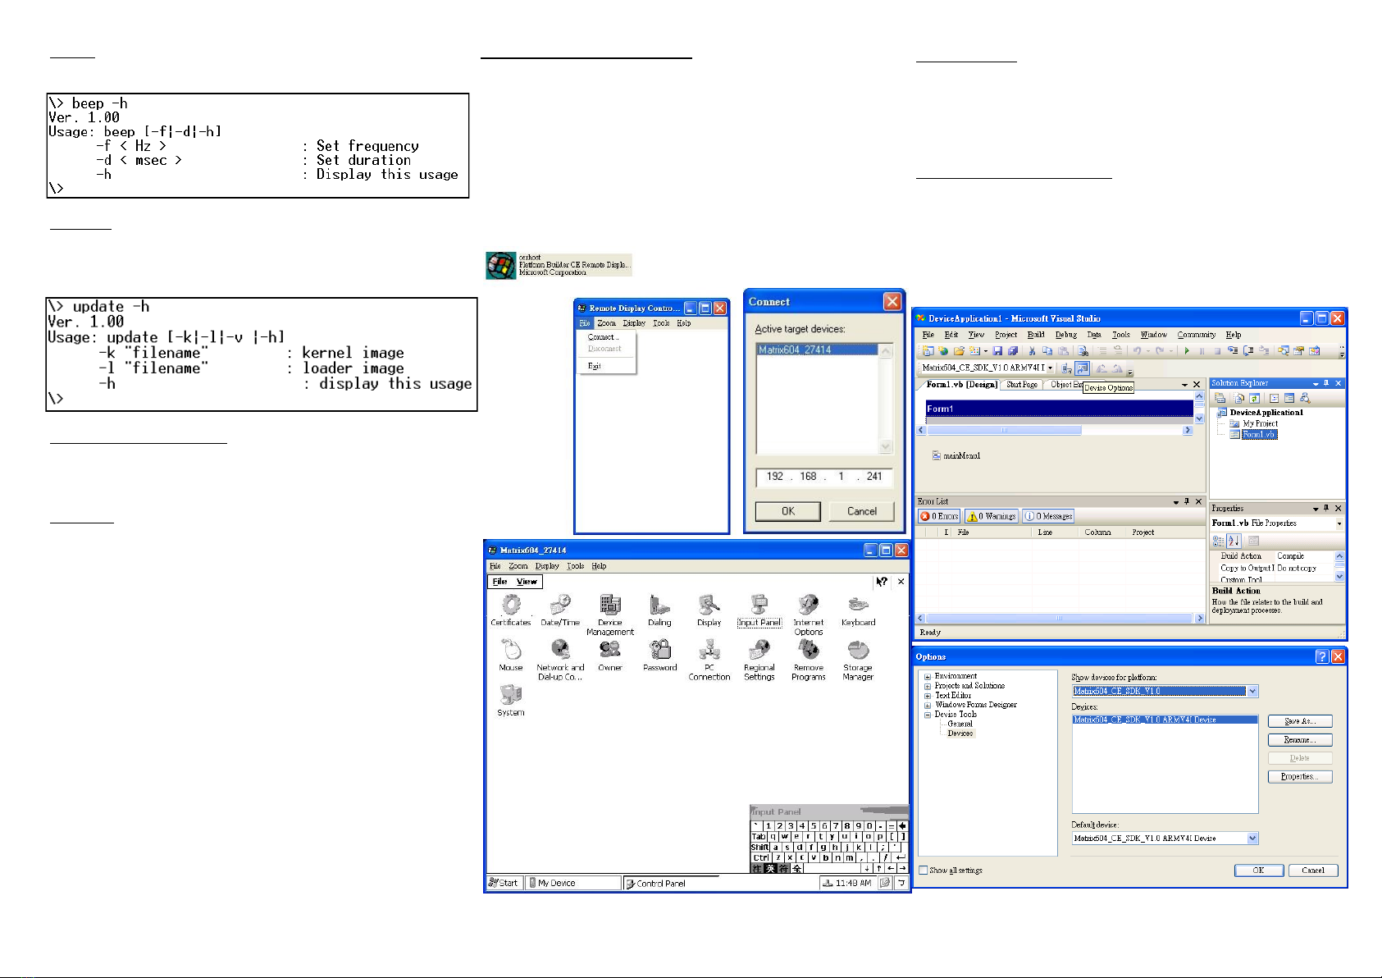The image size is (1382, 978).
Task: Click the Save As... button
Action: point(1300,721)
